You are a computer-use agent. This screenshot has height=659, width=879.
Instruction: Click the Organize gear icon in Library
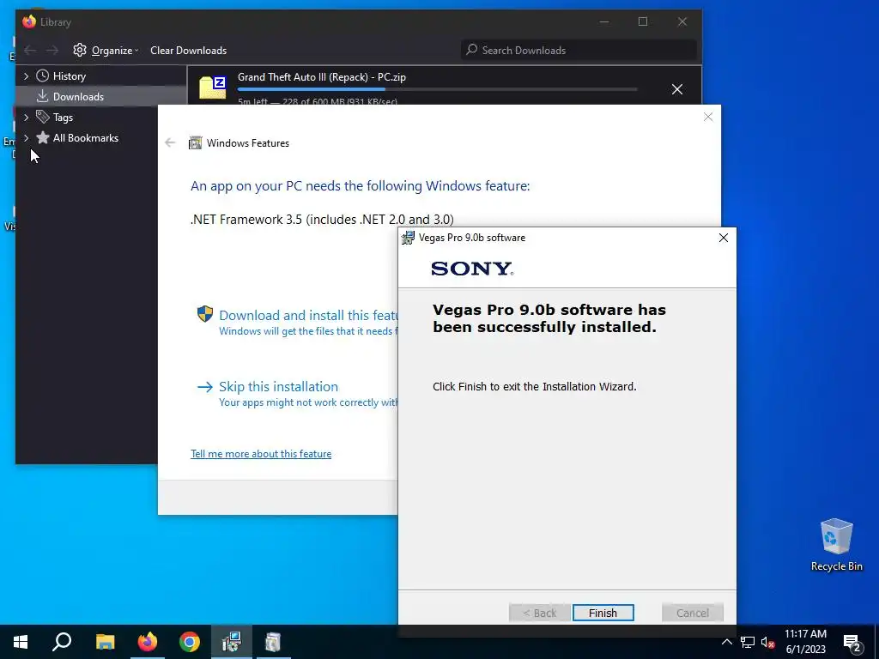pyautogui.click(x=80, y=50)
